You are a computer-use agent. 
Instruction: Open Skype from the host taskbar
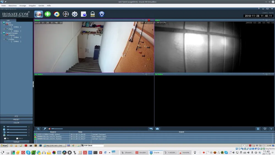tap(28, 153)
